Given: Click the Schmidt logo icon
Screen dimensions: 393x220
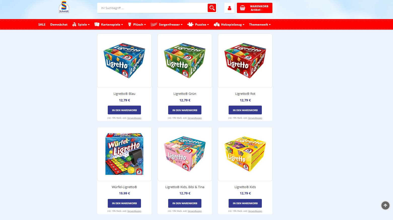Looking at the screenshot, I should tap(64, 7).
